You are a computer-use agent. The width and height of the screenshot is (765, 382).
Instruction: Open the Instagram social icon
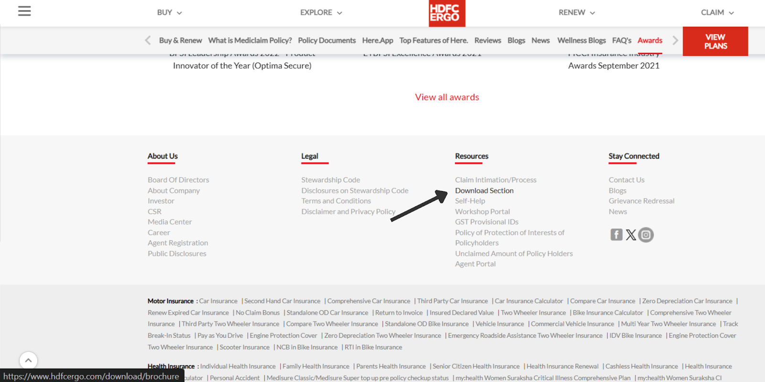646,234
